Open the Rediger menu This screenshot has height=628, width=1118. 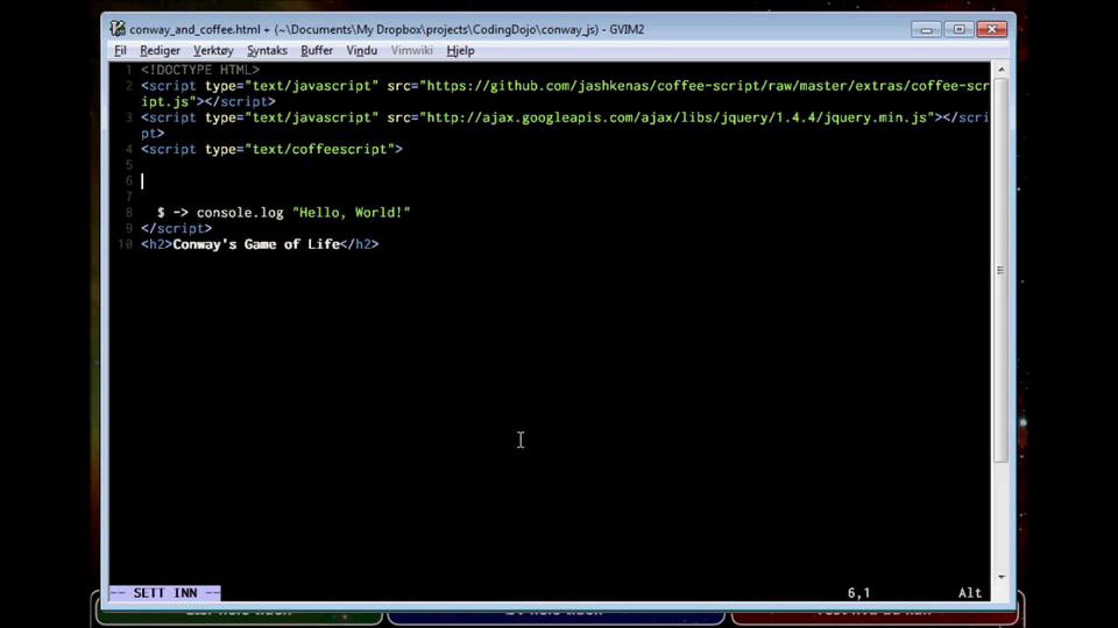tap(160, 50)
